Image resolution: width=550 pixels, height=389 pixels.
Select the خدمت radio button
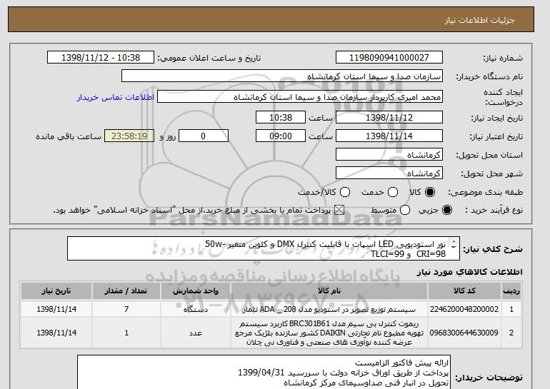click(x=393, y=192)
